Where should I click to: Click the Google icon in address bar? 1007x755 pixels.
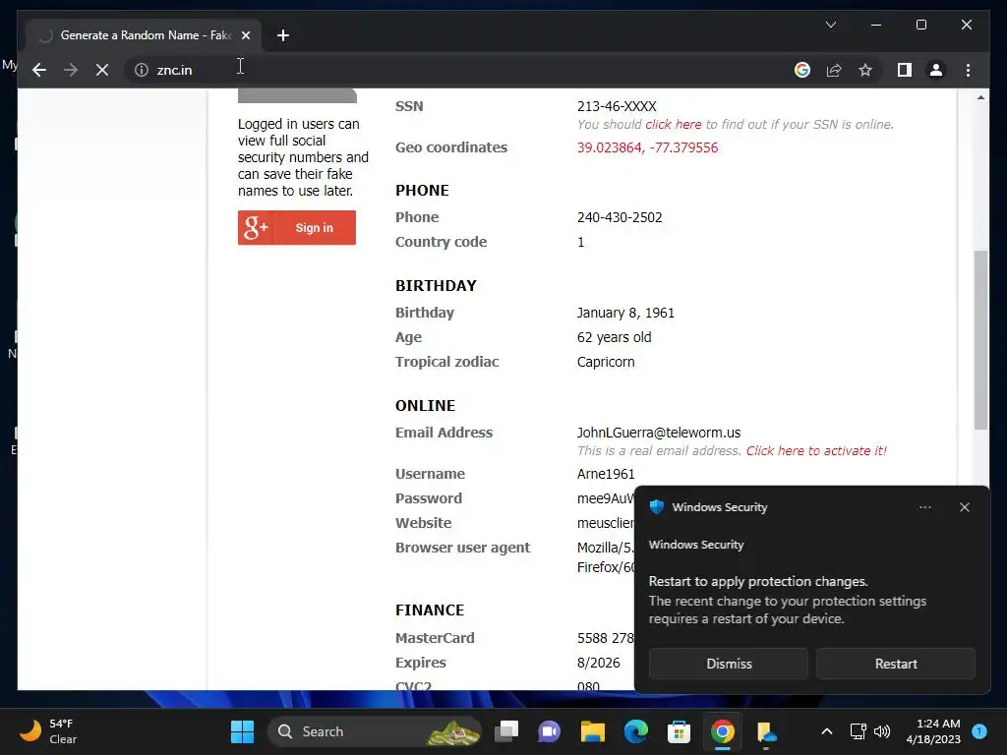point(802,70)
